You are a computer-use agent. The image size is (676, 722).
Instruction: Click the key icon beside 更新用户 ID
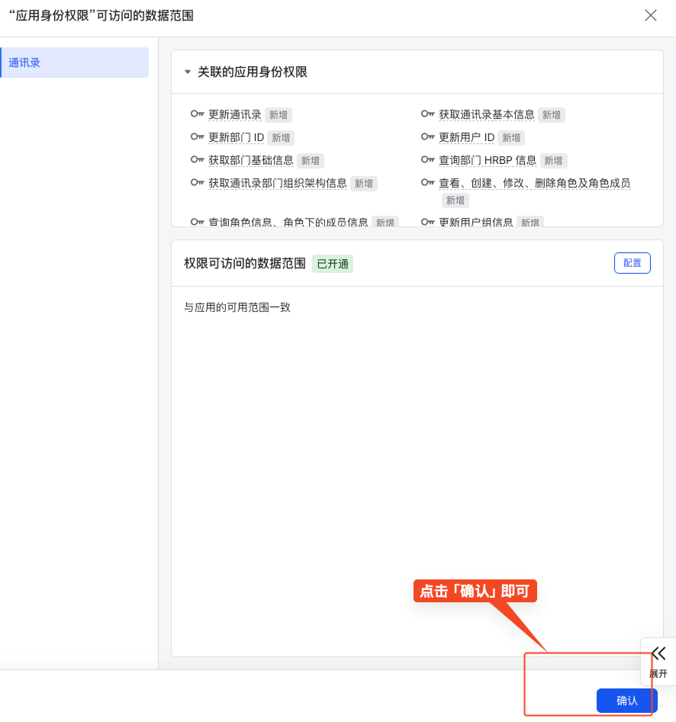(x=427, y=137)
